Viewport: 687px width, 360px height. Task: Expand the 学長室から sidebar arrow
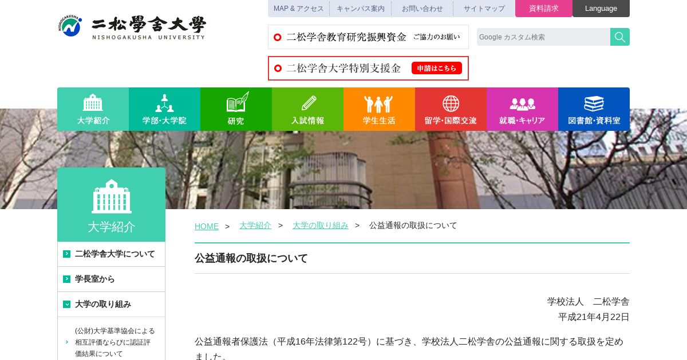pyautogui.click(x=67, y=279)
